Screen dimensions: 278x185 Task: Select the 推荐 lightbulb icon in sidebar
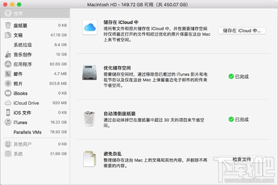[8, 13]
